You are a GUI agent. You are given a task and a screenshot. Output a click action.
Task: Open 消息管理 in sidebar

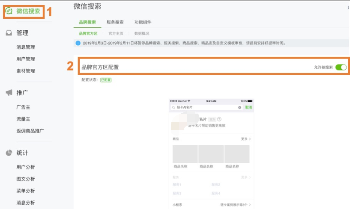click(x=26, y=47)
